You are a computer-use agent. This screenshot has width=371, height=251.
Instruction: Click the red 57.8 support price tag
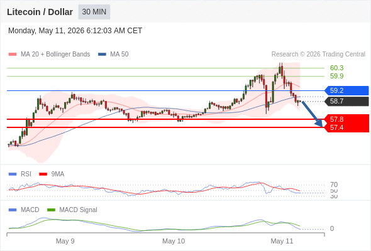347,119
